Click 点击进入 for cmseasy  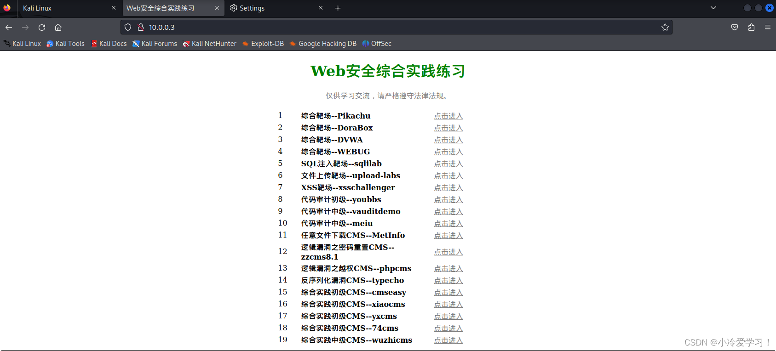(x=448, y=293)
